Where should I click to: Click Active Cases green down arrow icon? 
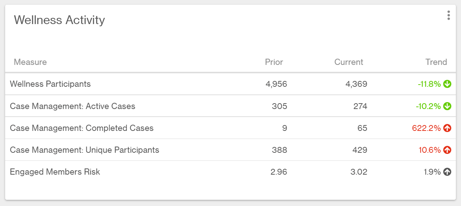[447, 106]
